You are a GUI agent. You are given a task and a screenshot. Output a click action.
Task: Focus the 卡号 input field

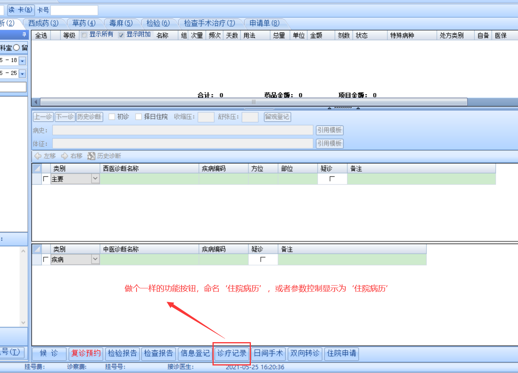[74, 10]
